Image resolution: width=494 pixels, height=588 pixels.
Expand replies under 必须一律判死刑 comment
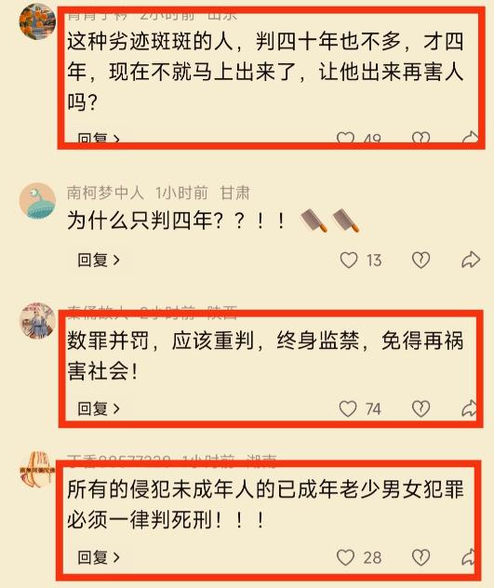[x=99, y=557]
